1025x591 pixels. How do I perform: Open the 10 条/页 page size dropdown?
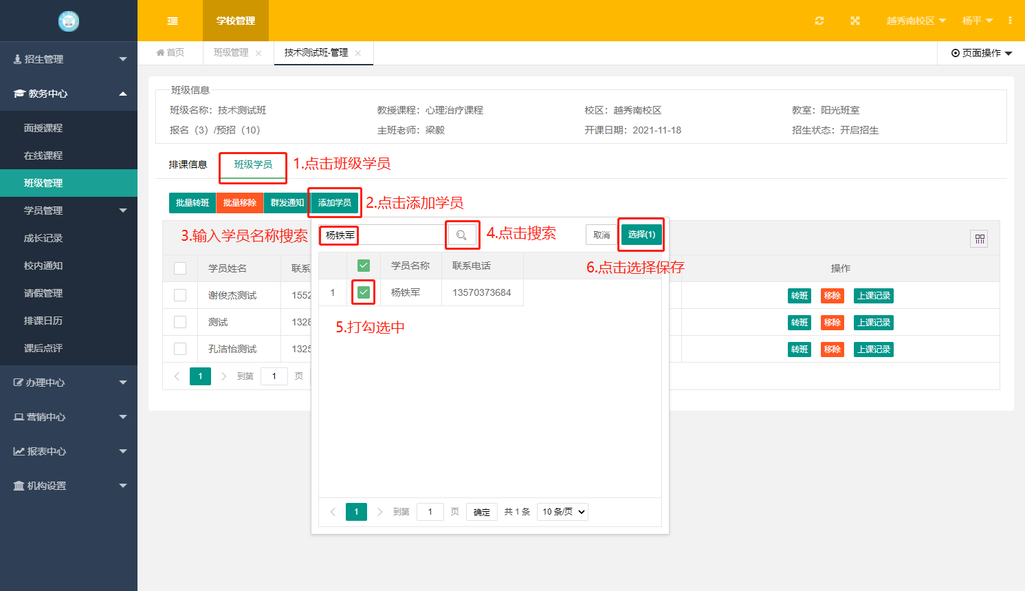point(562,512)
